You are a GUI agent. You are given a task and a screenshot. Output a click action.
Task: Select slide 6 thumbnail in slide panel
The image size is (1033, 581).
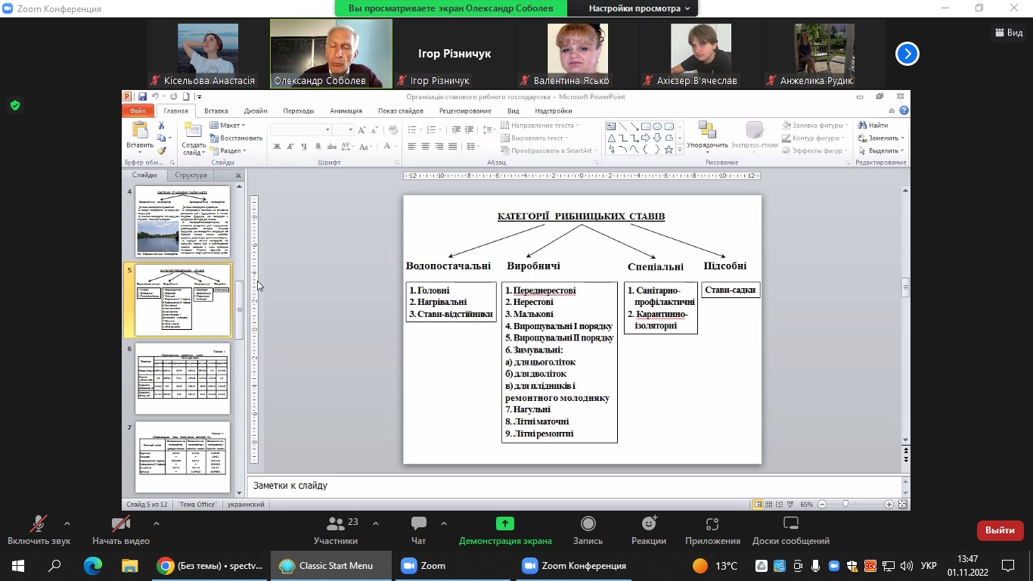click(182, 378)
